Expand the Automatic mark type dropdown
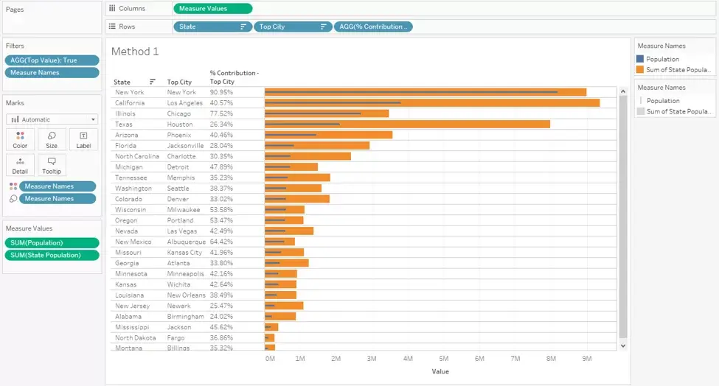This screenshot has height=386, width=719. (x=52, y=119)
